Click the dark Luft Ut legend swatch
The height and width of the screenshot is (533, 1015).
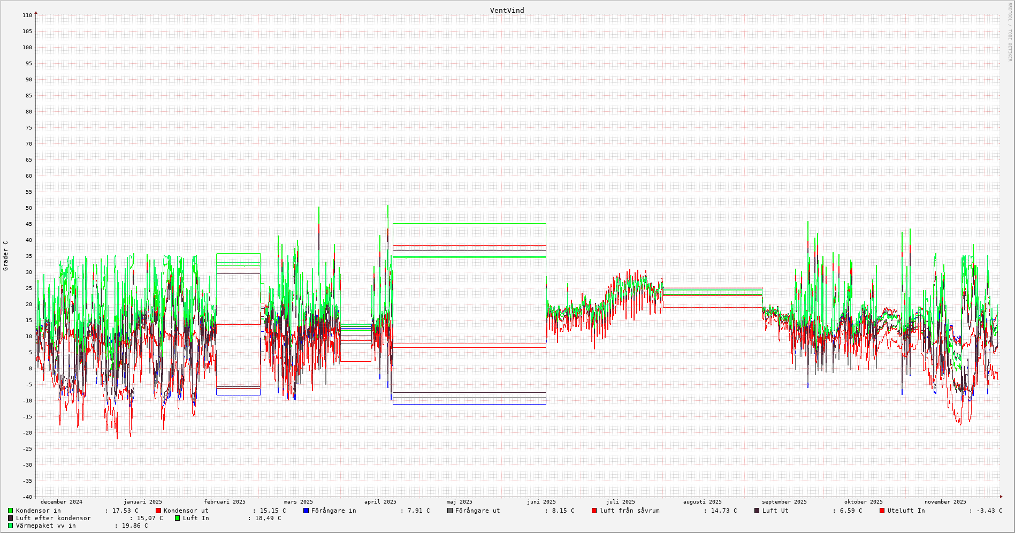(757, 511)
